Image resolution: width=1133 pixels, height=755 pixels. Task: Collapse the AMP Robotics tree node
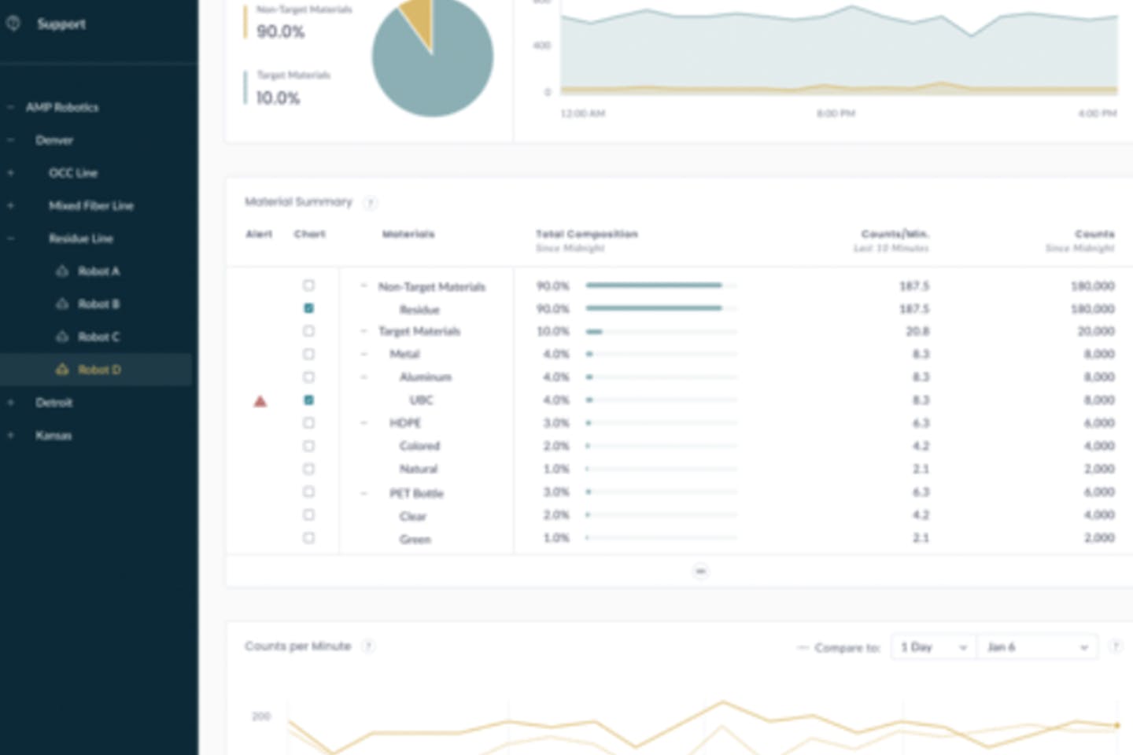point(11,107)
